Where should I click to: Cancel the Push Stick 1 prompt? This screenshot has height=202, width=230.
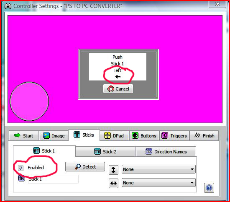(x=118, y=89)
